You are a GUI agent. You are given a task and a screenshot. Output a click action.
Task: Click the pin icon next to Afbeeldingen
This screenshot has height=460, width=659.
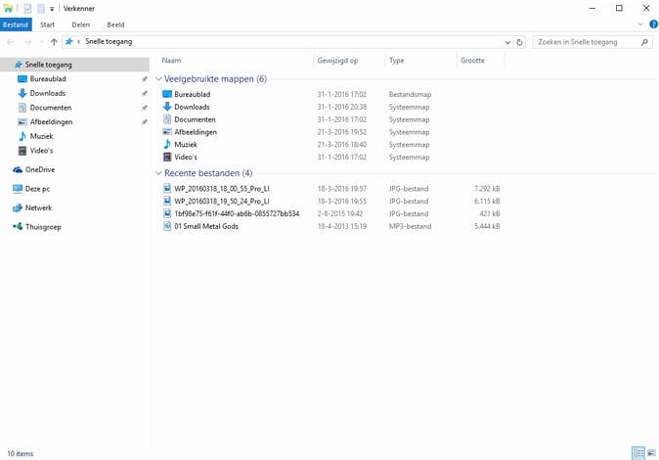(x=144, y=122)
